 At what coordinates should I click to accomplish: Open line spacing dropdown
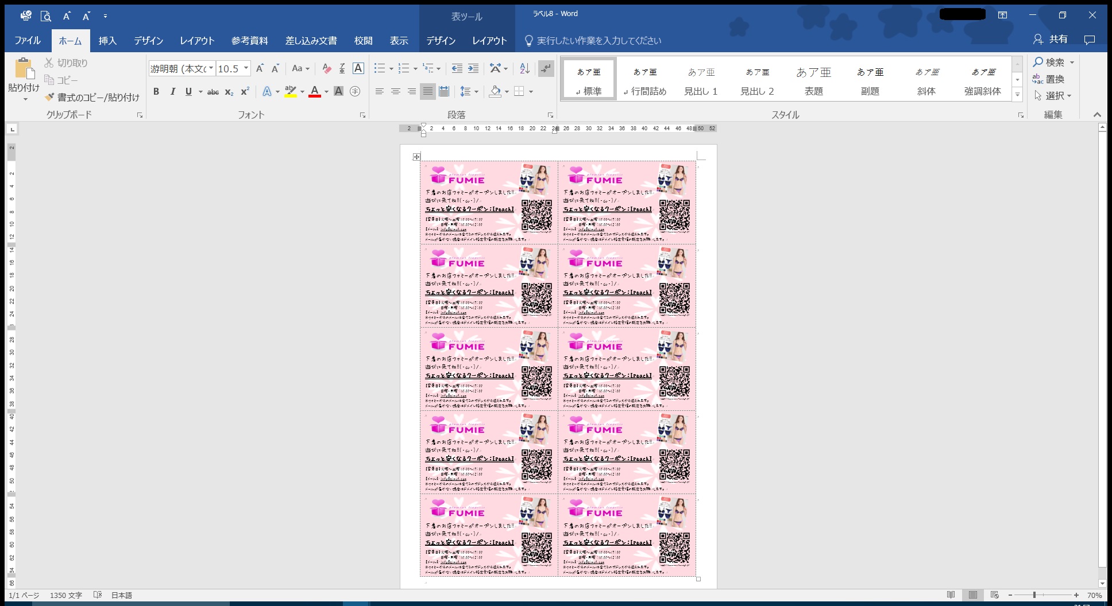(x=469, y=91)
